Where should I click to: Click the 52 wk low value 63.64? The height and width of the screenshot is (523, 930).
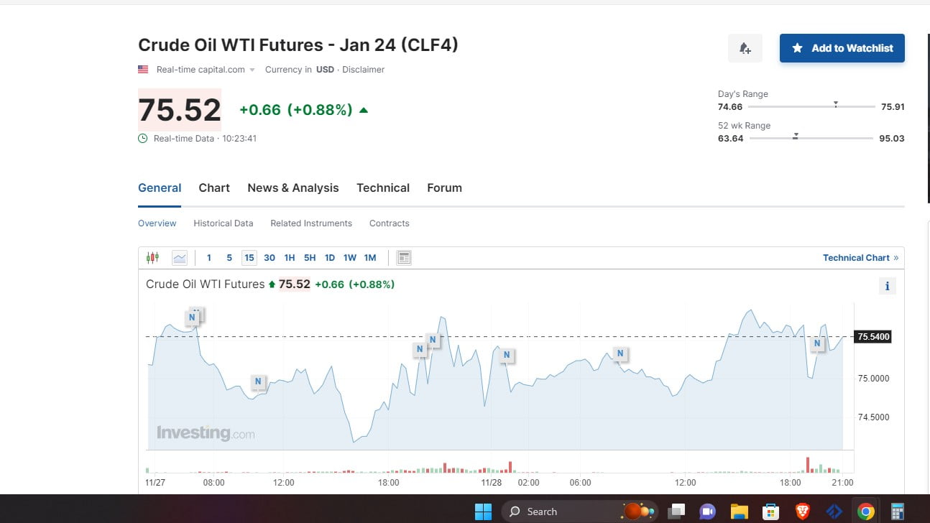coord(731,139)
